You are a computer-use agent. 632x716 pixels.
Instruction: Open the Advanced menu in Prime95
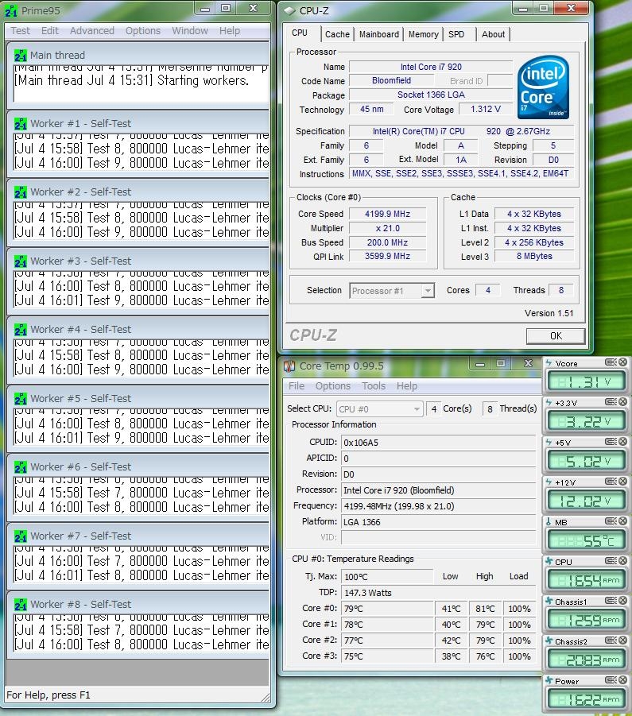91,30
